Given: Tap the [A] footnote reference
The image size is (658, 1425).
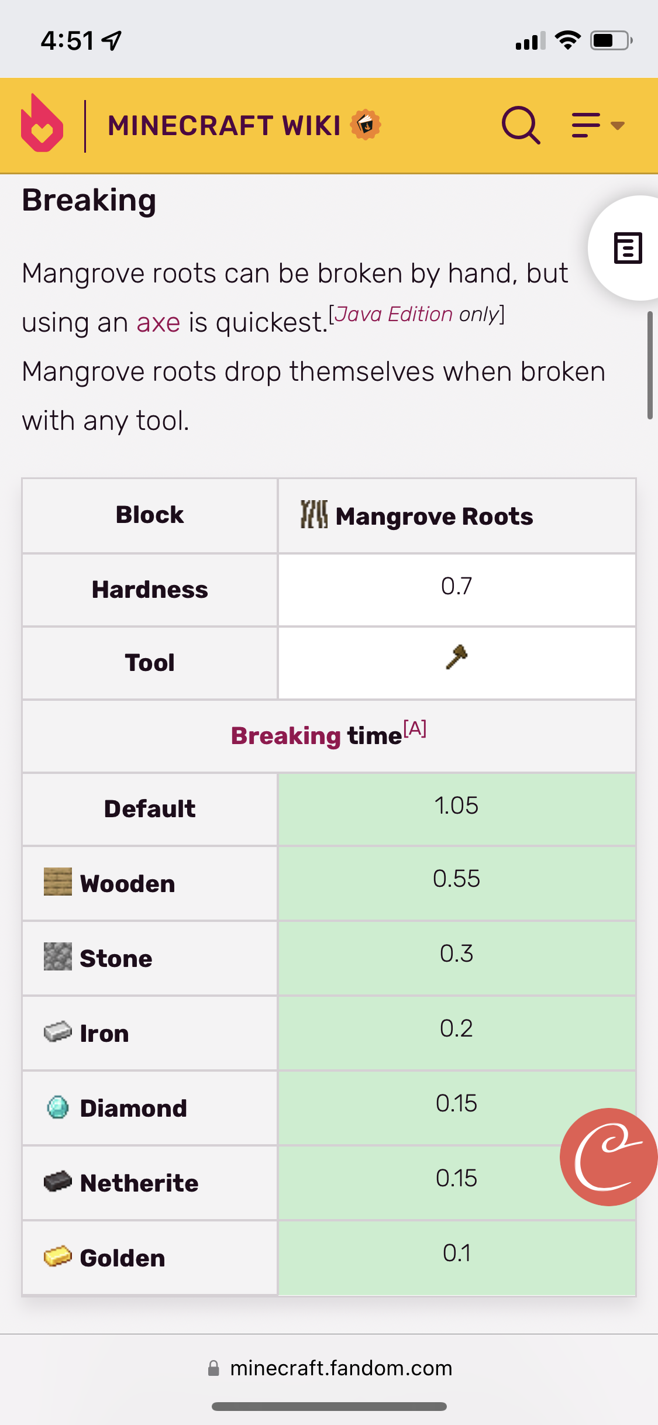Looking at the screenshot, I should (x=415, y=729).
